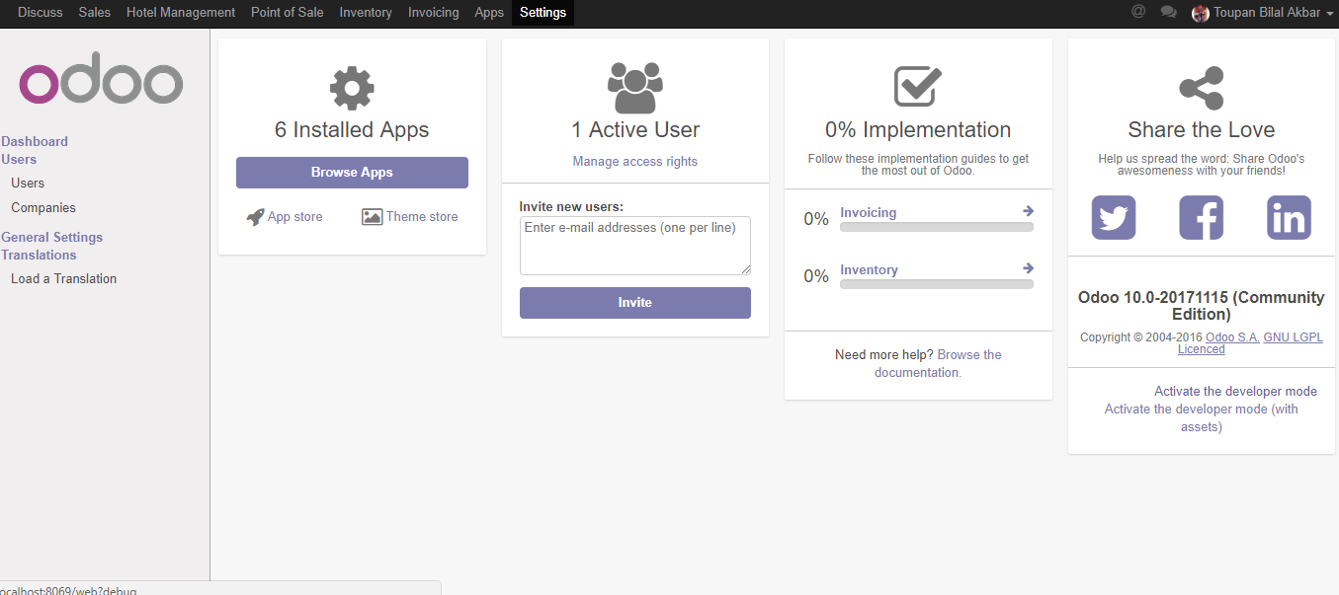Switch to the Hotel Management menu
The image size is (1339, 595).
pos(180,12)
